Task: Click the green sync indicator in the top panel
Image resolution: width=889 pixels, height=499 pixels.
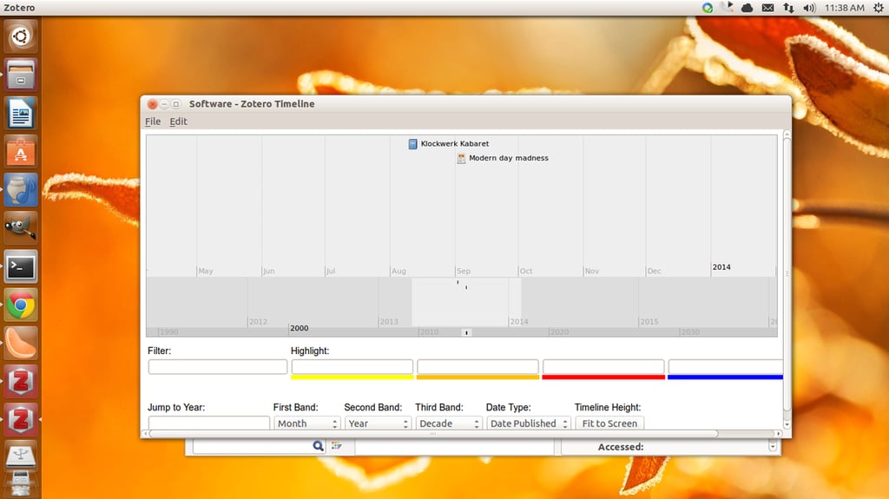Action: 707,7
